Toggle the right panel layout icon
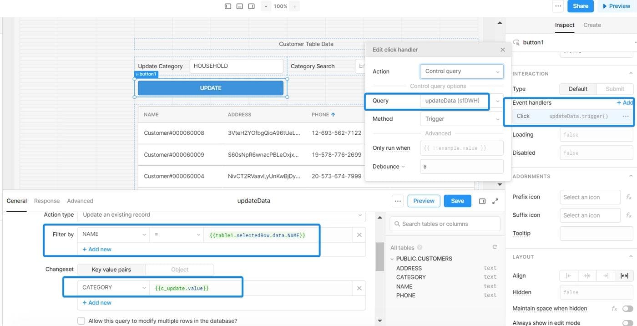Viewport: 637px width, 326px height. [x=251, y=6]
